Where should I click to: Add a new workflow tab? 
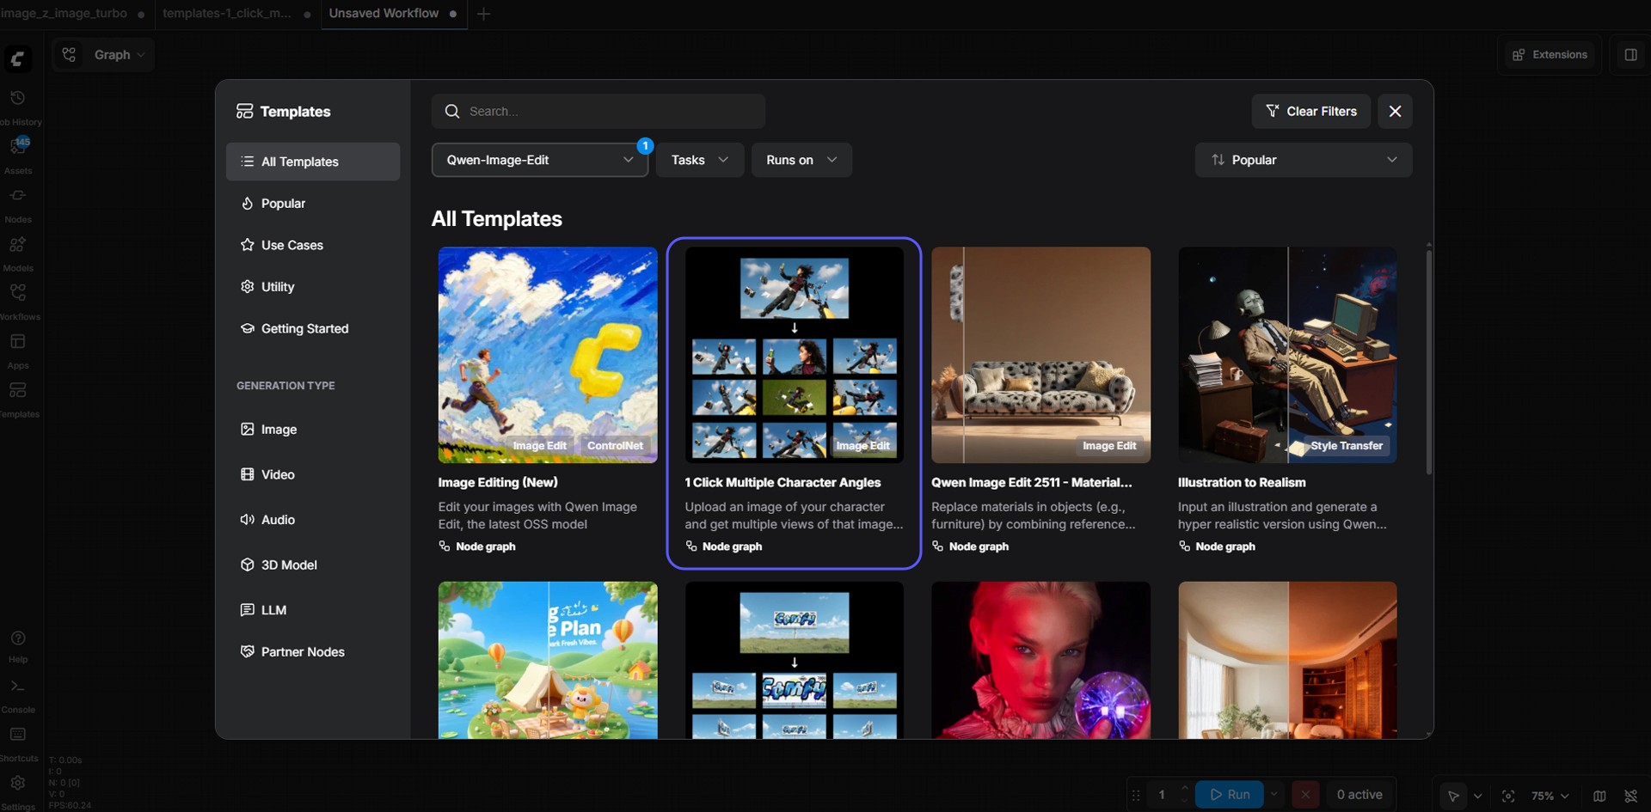tap(483, 14)
